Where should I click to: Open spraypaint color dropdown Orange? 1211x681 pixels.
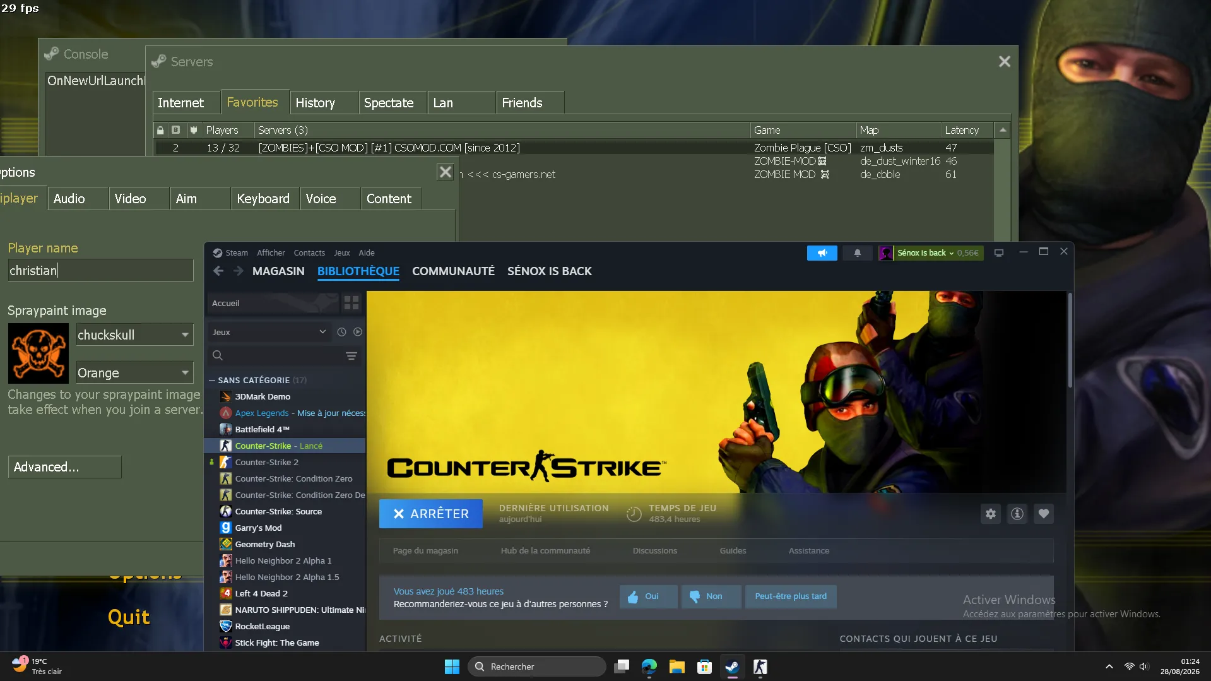pos(134,372)
